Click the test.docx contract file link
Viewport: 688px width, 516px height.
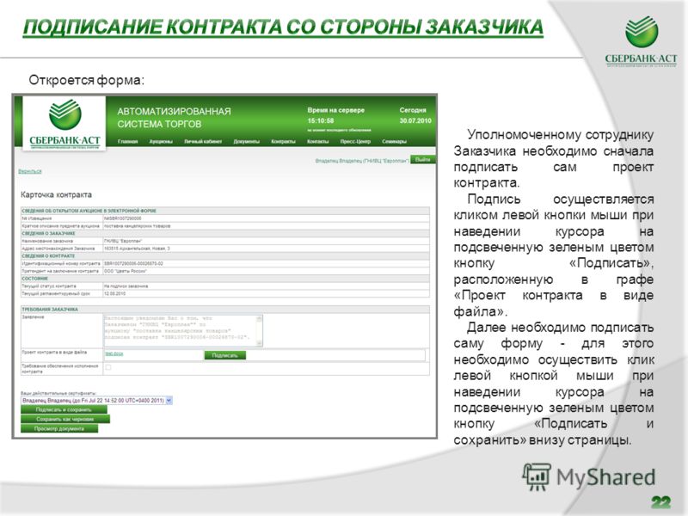click(114, 353)
